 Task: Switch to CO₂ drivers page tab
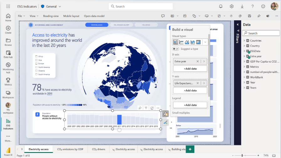click(98, 149)
